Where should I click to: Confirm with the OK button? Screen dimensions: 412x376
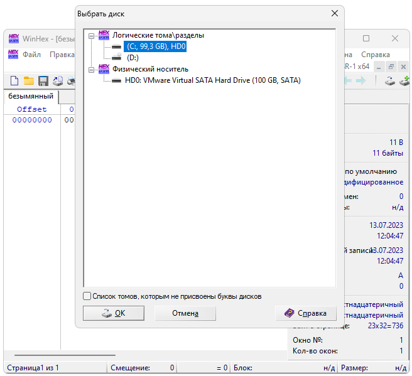point(114,313)
